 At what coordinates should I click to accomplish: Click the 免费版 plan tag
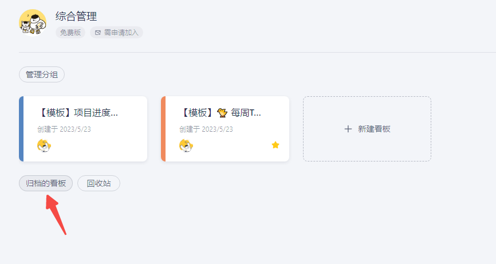pos(70,33)
